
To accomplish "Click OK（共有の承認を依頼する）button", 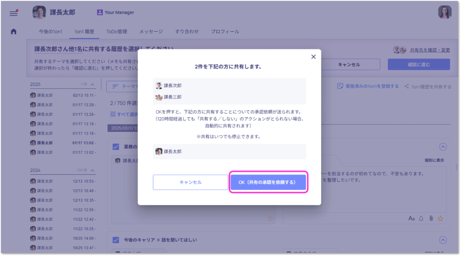I will 268,182.
